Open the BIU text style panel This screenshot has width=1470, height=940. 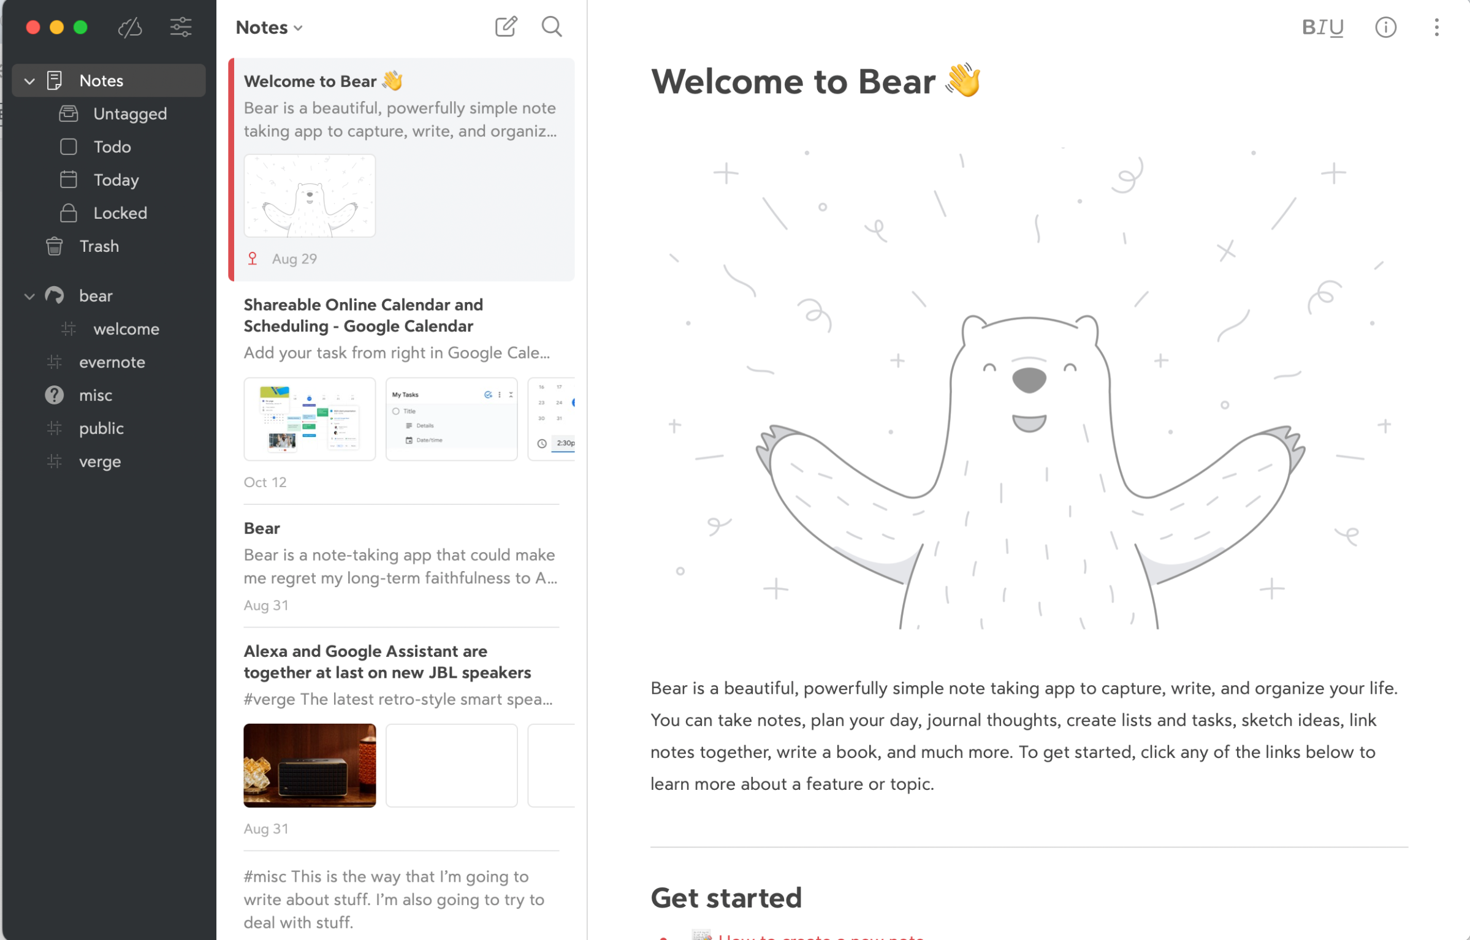tap(1322, 27)
